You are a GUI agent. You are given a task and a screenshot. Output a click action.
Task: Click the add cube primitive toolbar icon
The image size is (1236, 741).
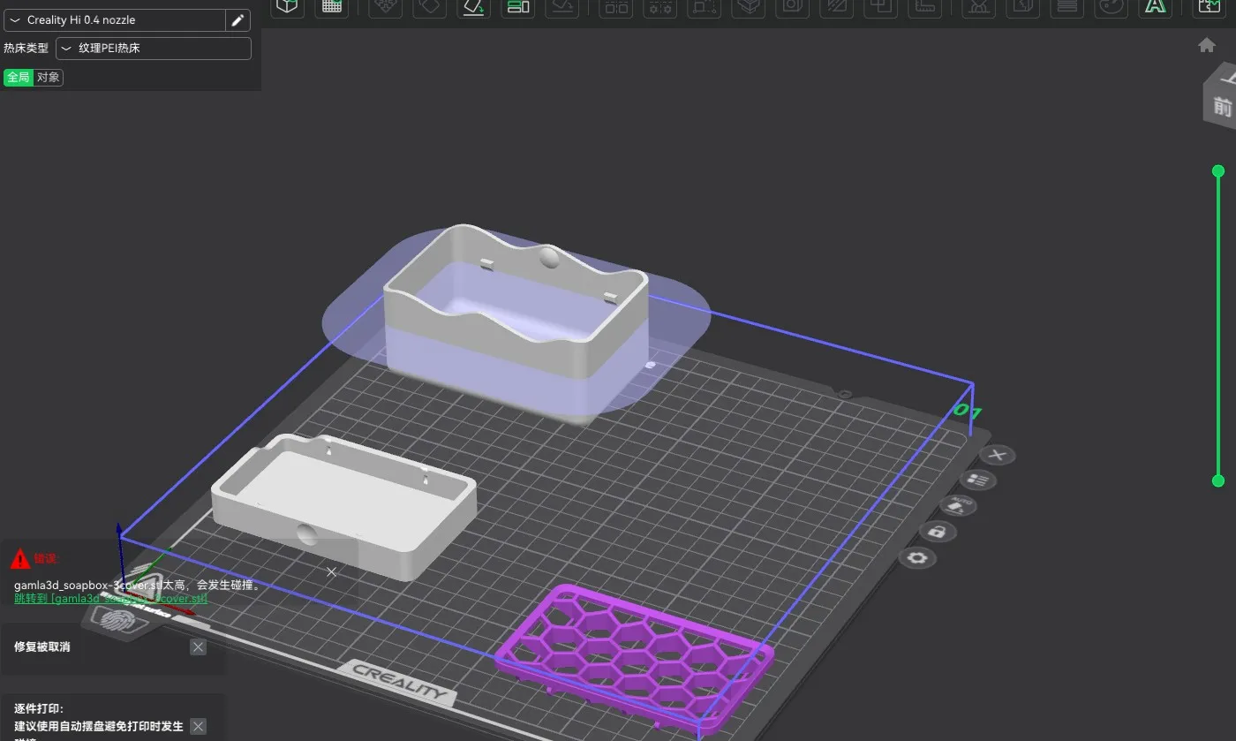287,7
